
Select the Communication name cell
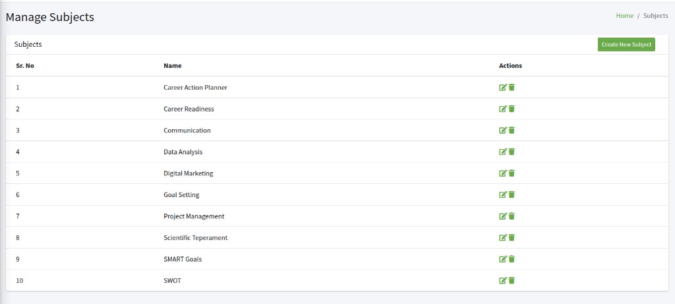[187, 131]
